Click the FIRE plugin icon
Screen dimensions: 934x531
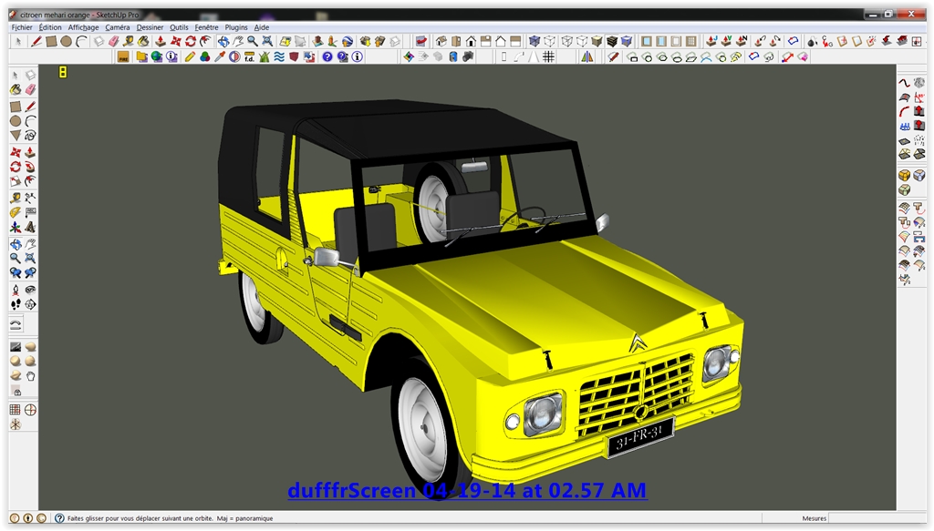coord(123,57)
